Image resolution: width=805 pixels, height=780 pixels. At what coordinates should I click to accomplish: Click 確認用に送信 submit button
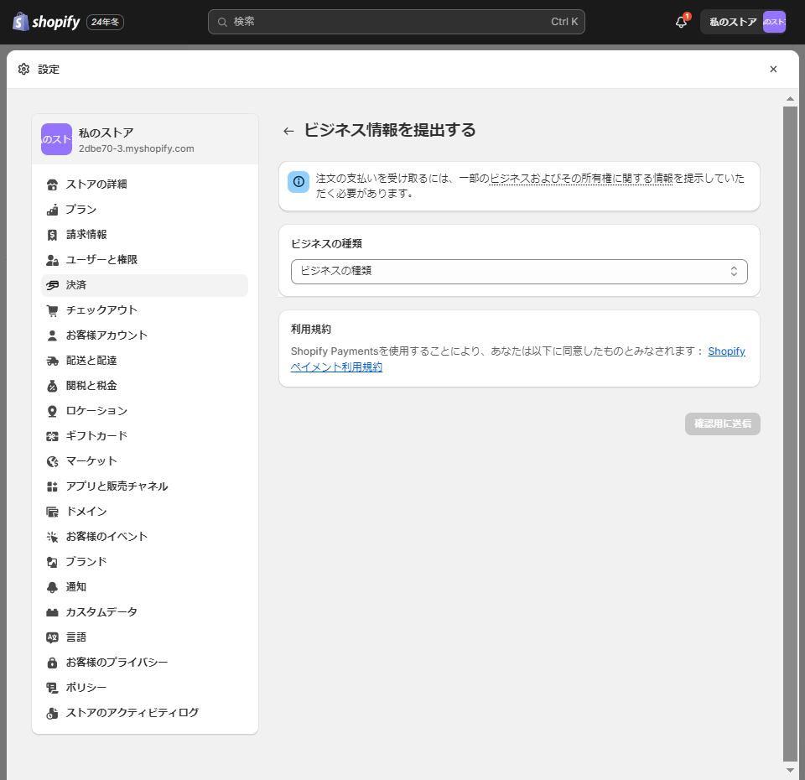[722, 424]
